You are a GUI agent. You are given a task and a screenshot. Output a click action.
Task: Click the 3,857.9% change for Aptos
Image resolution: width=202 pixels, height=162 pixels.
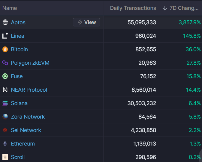(190, 22)
